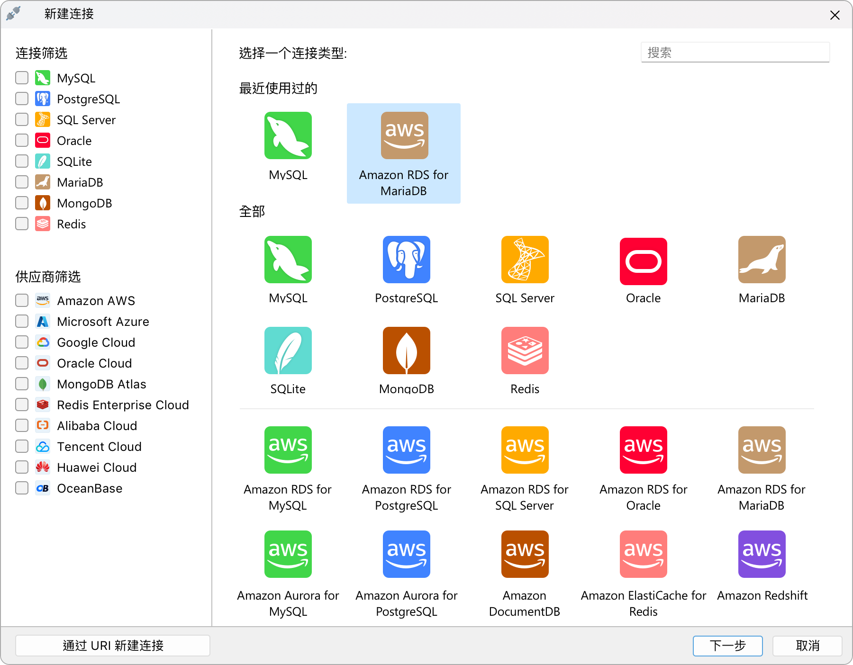Image resolution: width=853 pixels, height=665 pixels.
Task: Select the Amazon Redshift icon
Action: coord(762,554)
